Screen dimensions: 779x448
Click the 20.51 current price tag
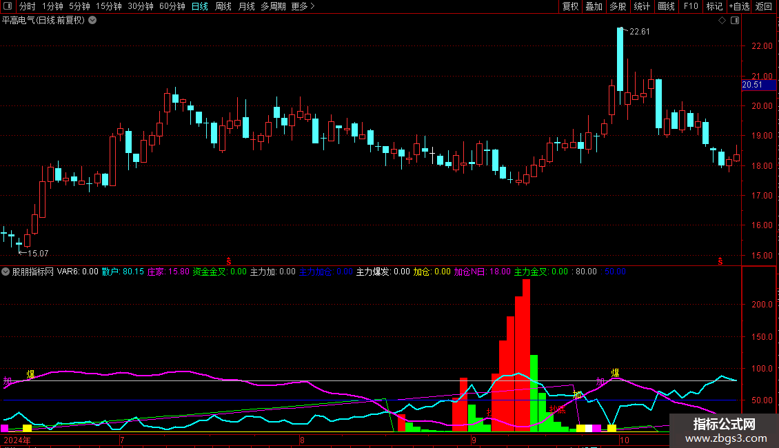click(x=758, y=85)
